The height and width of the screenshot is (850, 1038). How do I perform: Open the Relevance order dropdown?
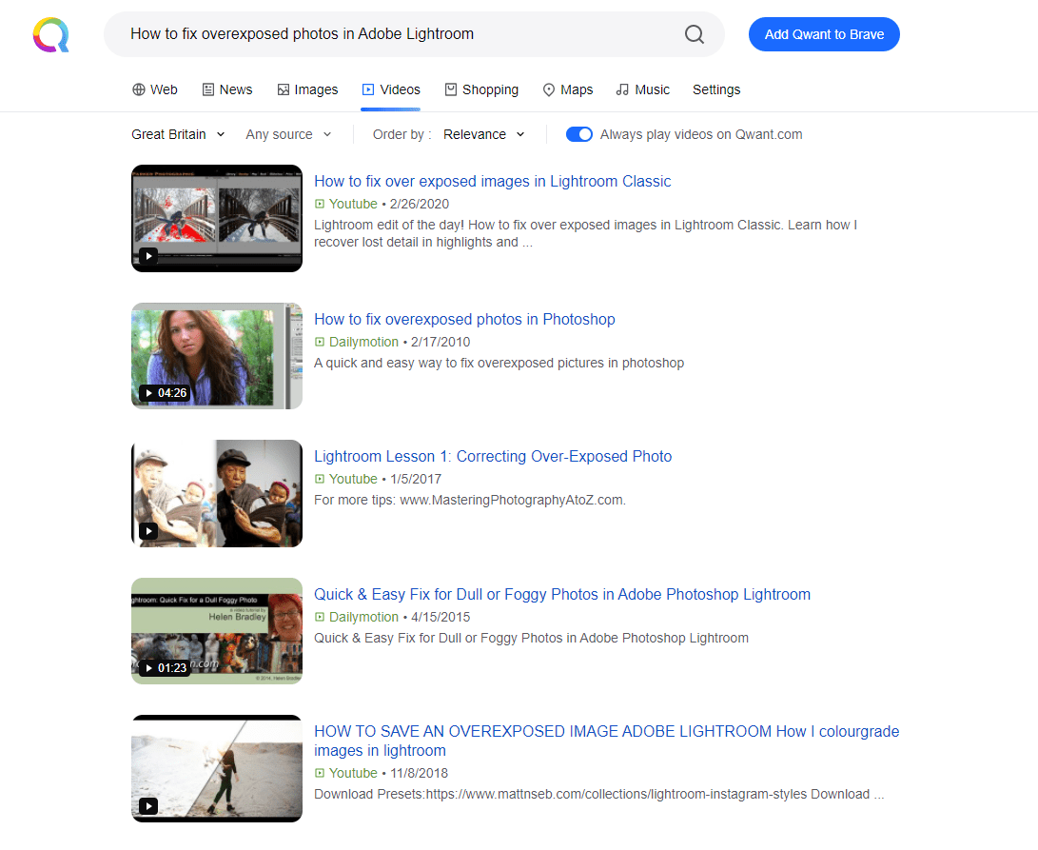tap(484, 134)
